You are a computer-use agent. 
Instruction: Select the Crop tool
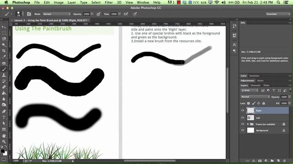click(4, 51)
